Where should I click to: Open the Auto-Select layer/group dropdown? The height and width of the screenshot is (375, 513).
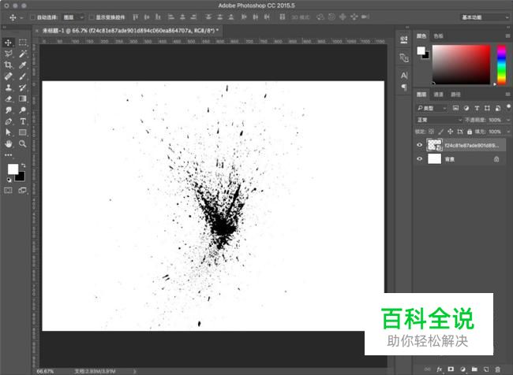(x=73, y=17)
